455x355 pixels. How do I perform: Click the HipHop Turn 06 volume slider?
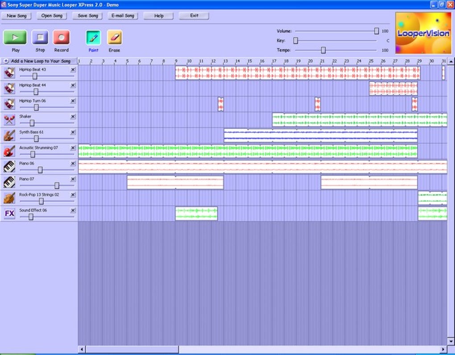[x=36, y=107]
